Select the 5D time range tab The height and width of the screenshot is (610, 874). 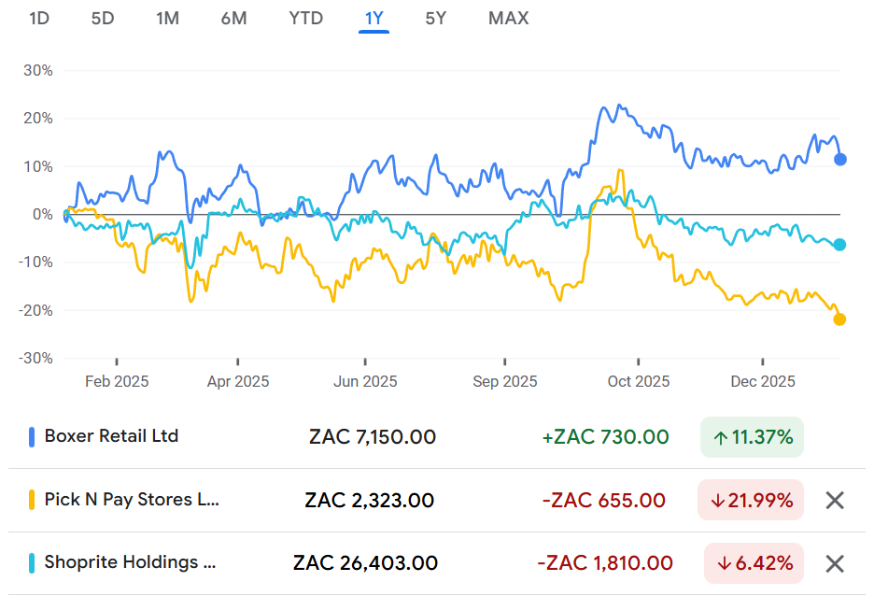point(103,18)
